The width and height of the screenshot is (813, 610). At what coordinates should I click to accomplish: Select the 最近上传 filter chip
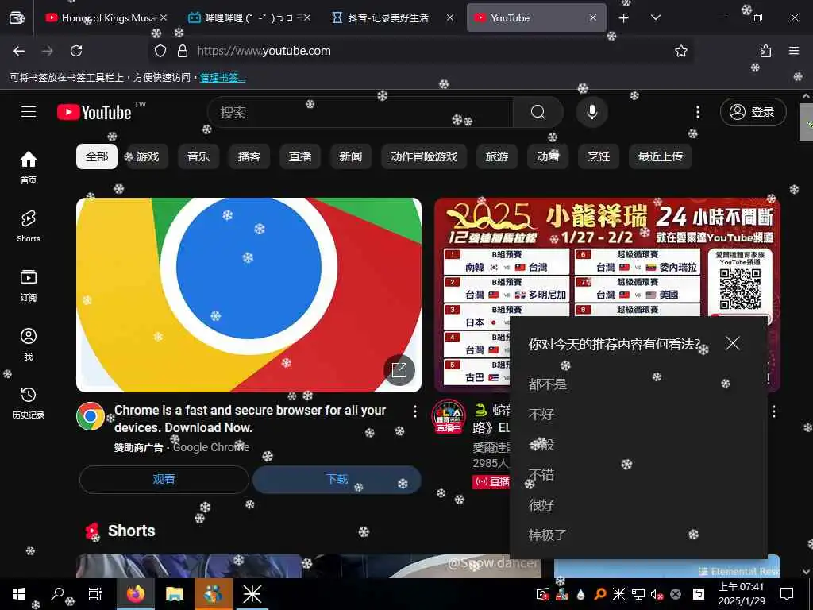[x=660, y=156]
